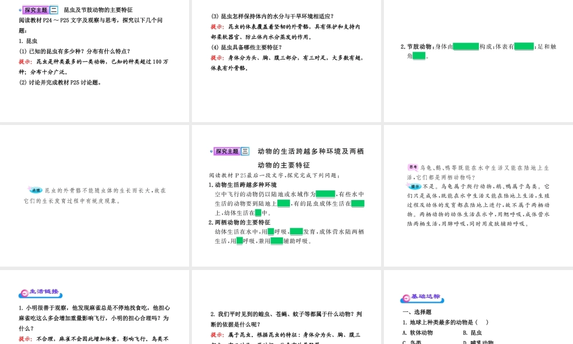Click the 生活链接 section badge
Viewport: 573px width, 344px height.
pos(41,292)
